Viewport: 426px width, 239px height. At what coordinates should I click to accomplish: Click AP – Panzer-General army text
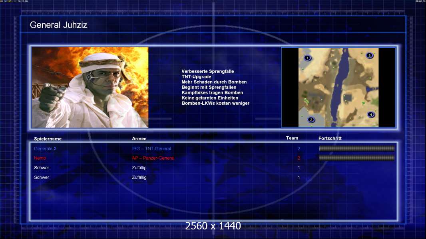tap(153, 158)
